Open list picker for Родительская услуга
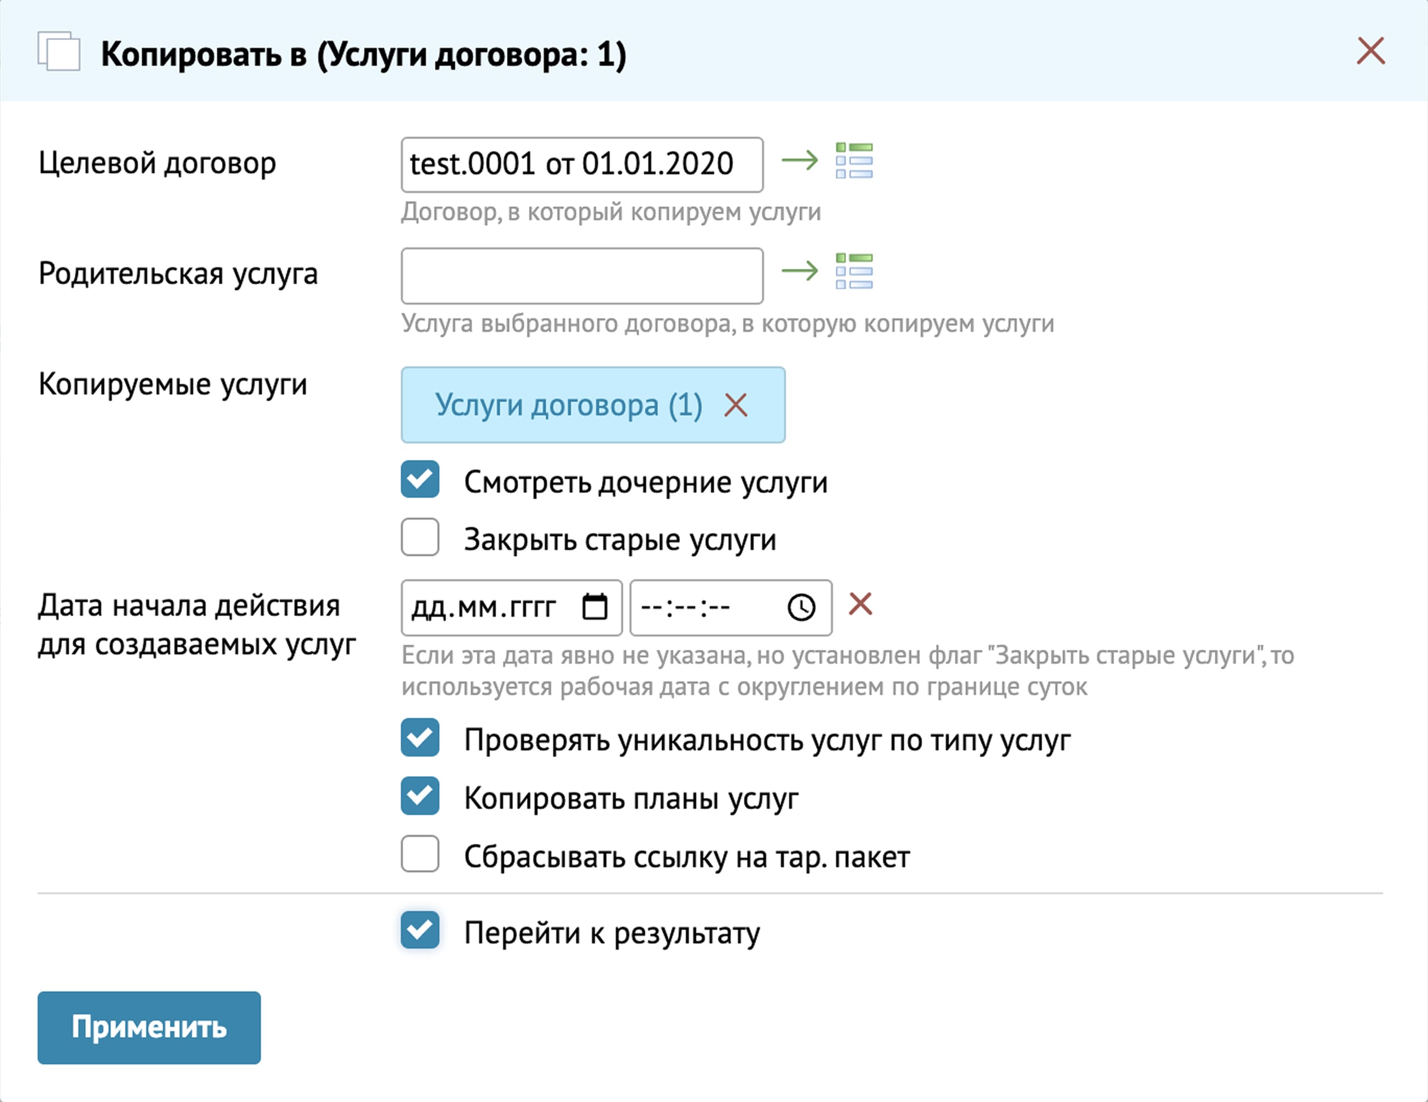The image size is (1428, 1102). tap(854, 271)
